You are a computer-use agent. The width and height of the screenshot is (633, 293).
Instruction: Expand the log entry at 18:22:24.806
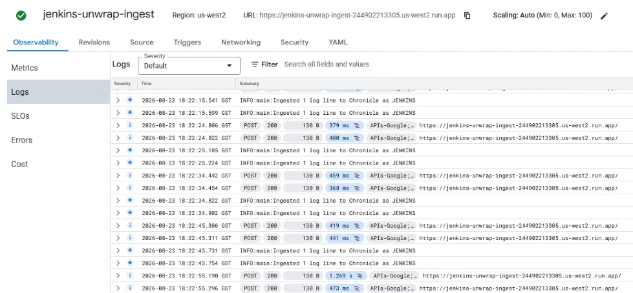pos(118,125)
